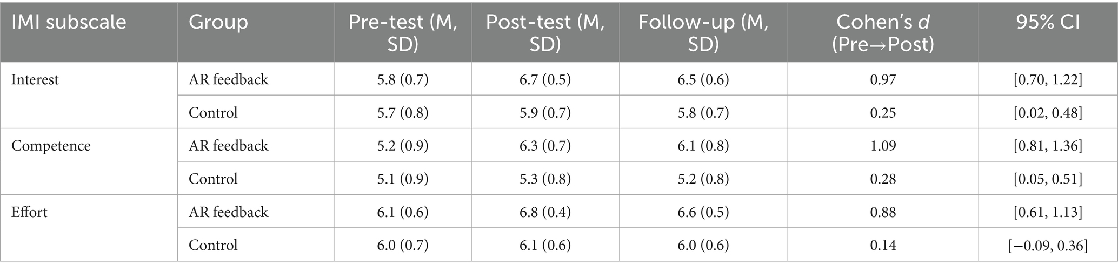Click the 95% CI column header
This screenshot has width=1118, height=271.
tap(1048, 22)
